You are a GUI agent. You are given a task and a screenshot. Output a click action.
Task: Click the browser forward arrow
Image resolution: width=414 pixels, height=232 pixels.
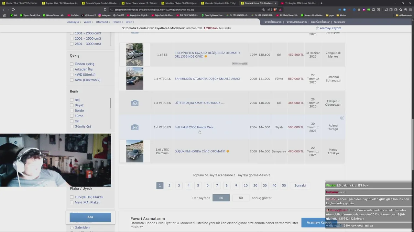[x=8, y=10]
